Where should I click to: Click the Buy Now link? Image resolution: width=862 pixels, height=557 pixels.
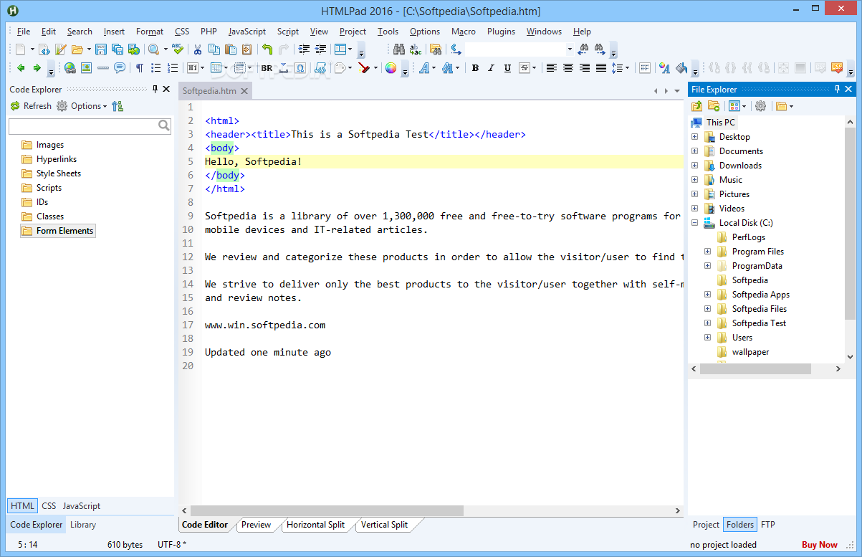click(819, 545)
